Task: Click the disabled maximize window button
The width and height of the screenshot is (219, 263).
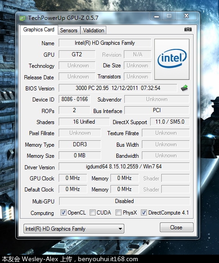Action: (x=169, y=16)
